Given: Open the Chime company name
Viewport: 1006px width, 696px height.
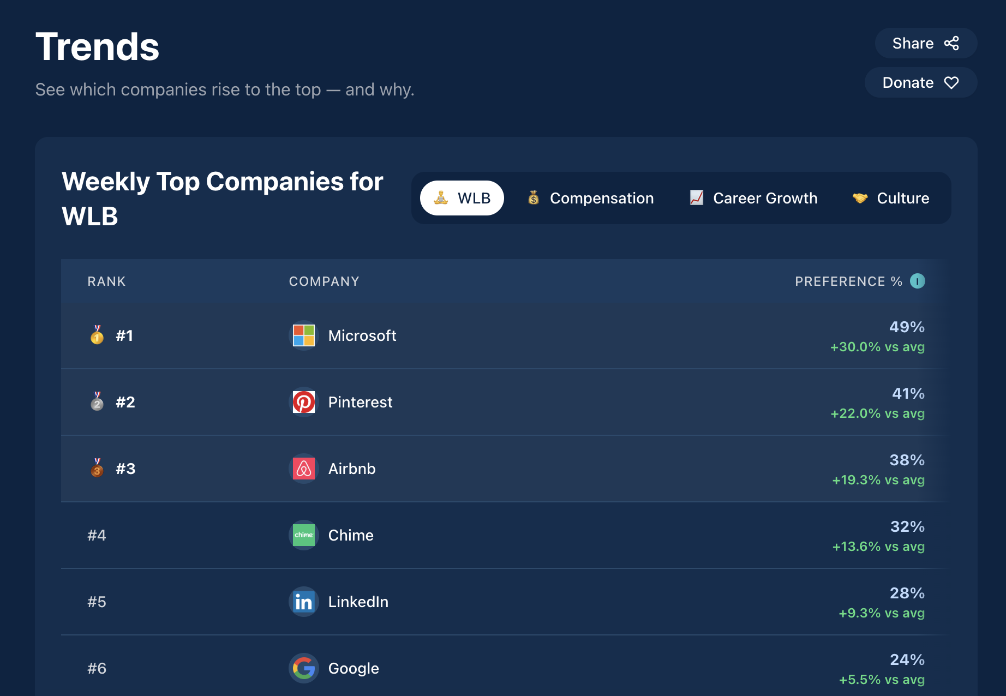Looking at the screenshot, I should pyautogui.click(x=351, y=535).
